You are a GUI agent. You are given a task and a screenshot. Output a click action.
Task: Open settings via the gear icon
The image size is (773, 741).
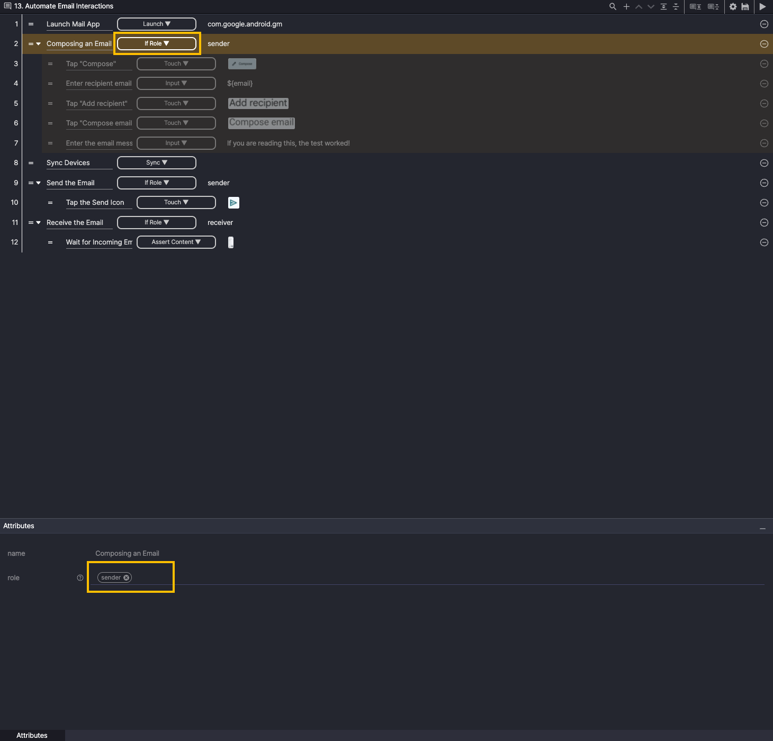point(733,6)
